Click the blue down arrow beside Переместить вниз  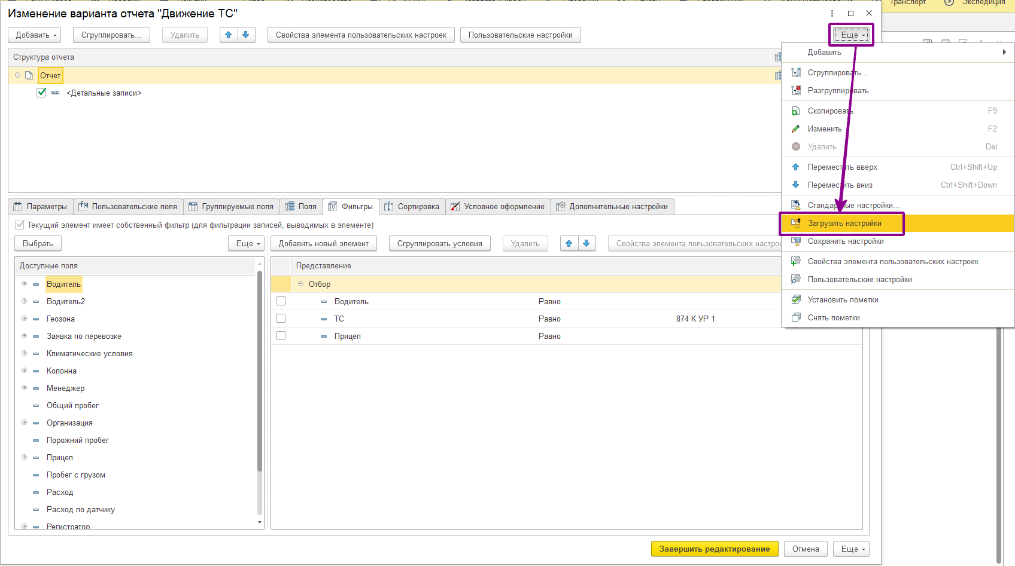(x=796, y=185)
